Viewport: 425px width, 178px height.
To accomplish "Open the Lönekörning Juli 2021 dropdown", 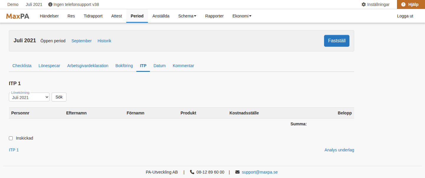I will (29, 97).
